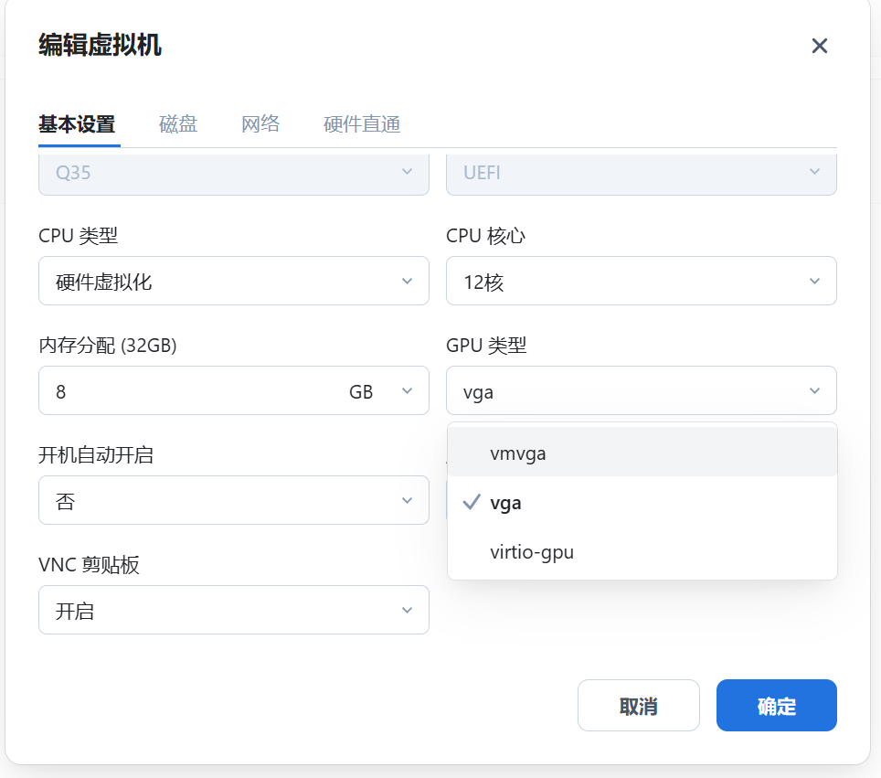Open the VNC 剪贴板 dropdown showing 开启
The width and height of the screenshot is (881, 778).
234,610
